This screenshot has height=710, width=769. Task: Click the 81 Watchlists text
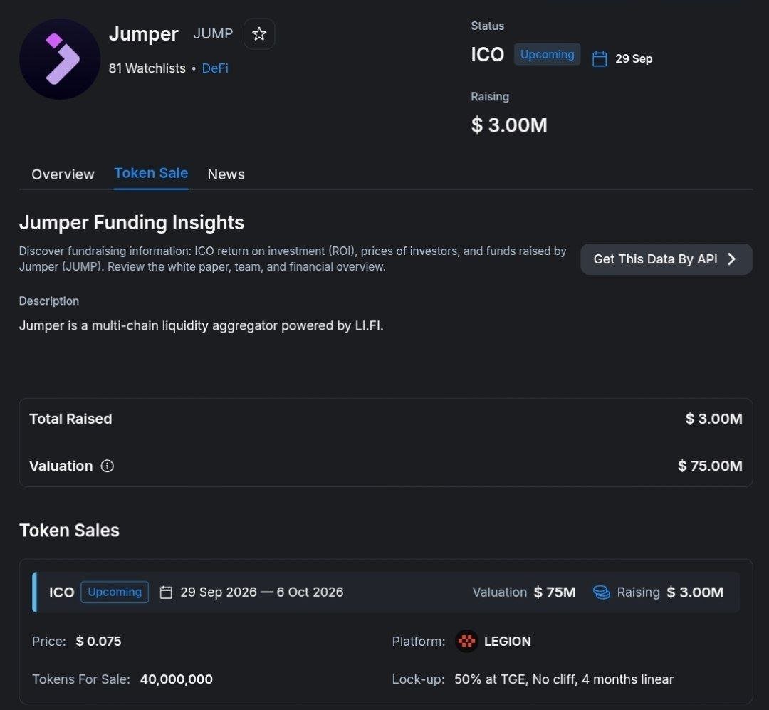pos(147,68)
